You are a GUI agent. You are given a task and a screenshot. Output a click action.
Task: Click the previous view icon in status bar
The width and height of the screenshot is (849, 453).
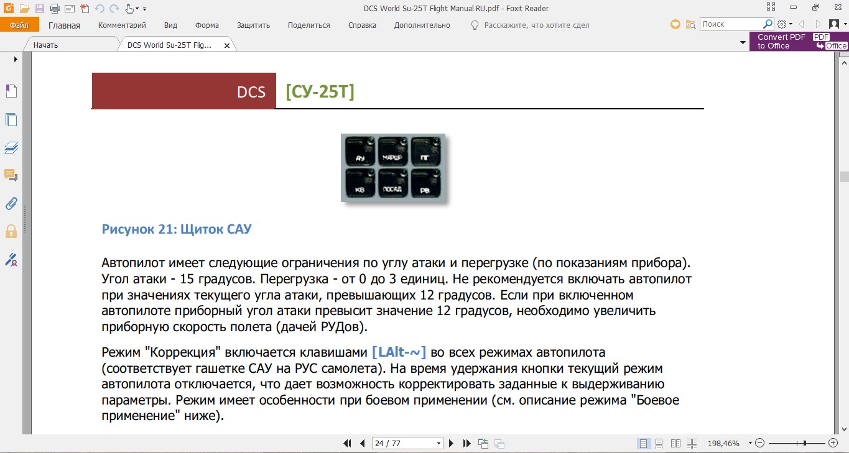(x=483, y=443)
